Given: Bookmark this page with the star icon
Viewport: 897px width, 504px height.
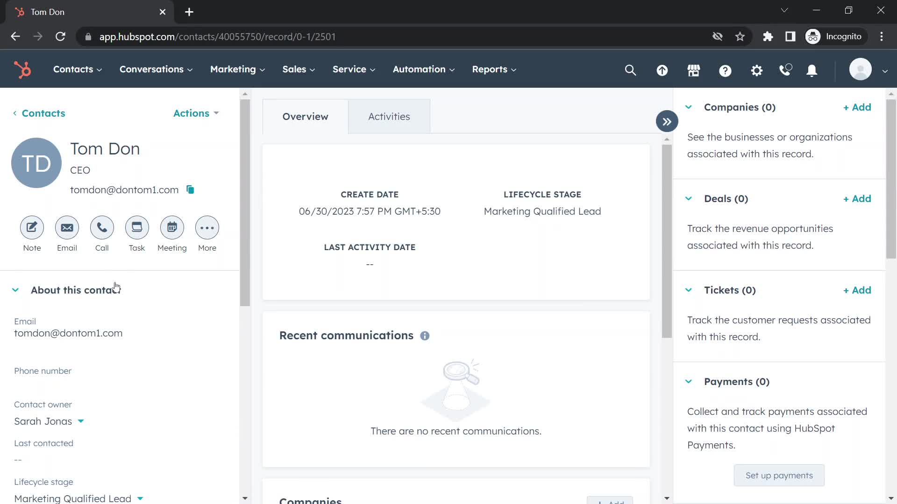Looking at the screenshot, I should point(740,36).
